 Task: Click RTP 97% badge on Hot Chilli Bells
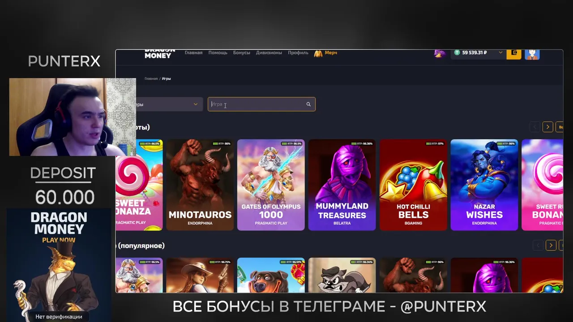[435, 144]
